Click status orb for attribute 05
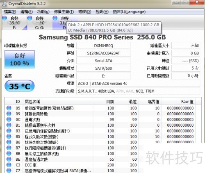 [9, 108]
